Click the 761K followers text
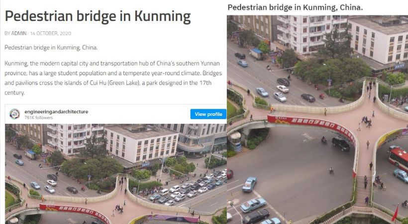 point(38,118)
